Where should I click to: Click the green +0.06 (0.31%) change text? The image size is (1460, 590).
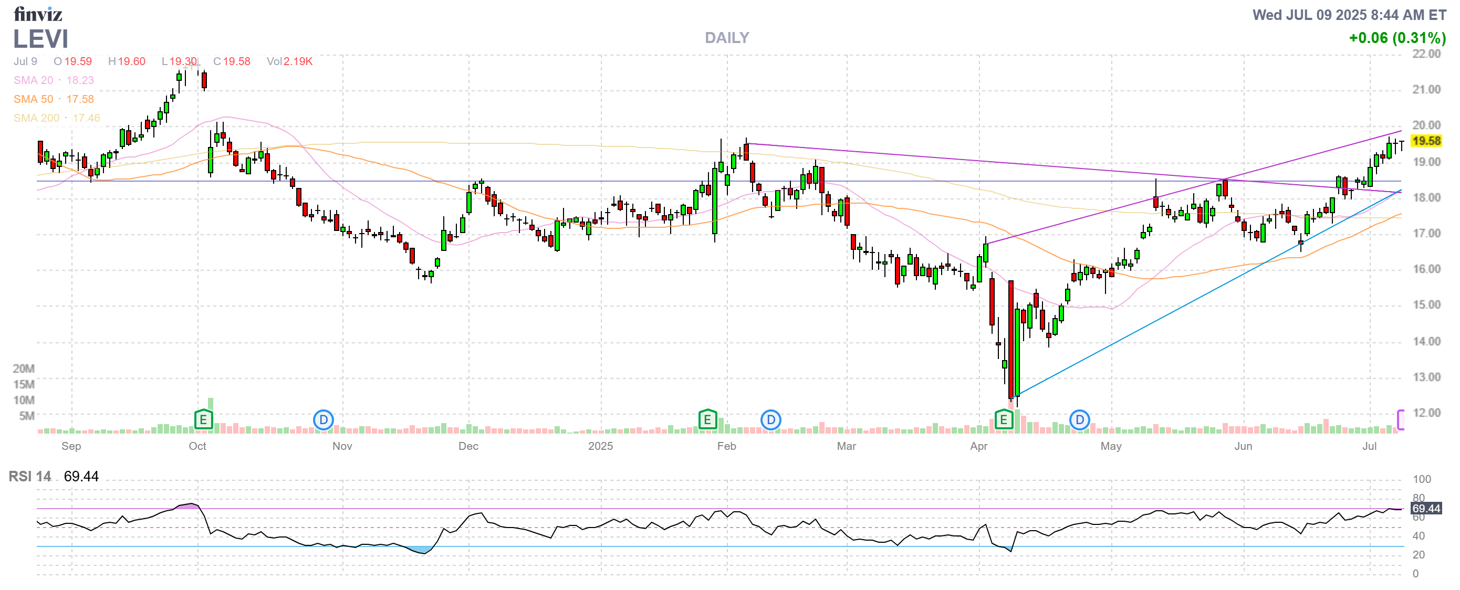(1396, 38)
